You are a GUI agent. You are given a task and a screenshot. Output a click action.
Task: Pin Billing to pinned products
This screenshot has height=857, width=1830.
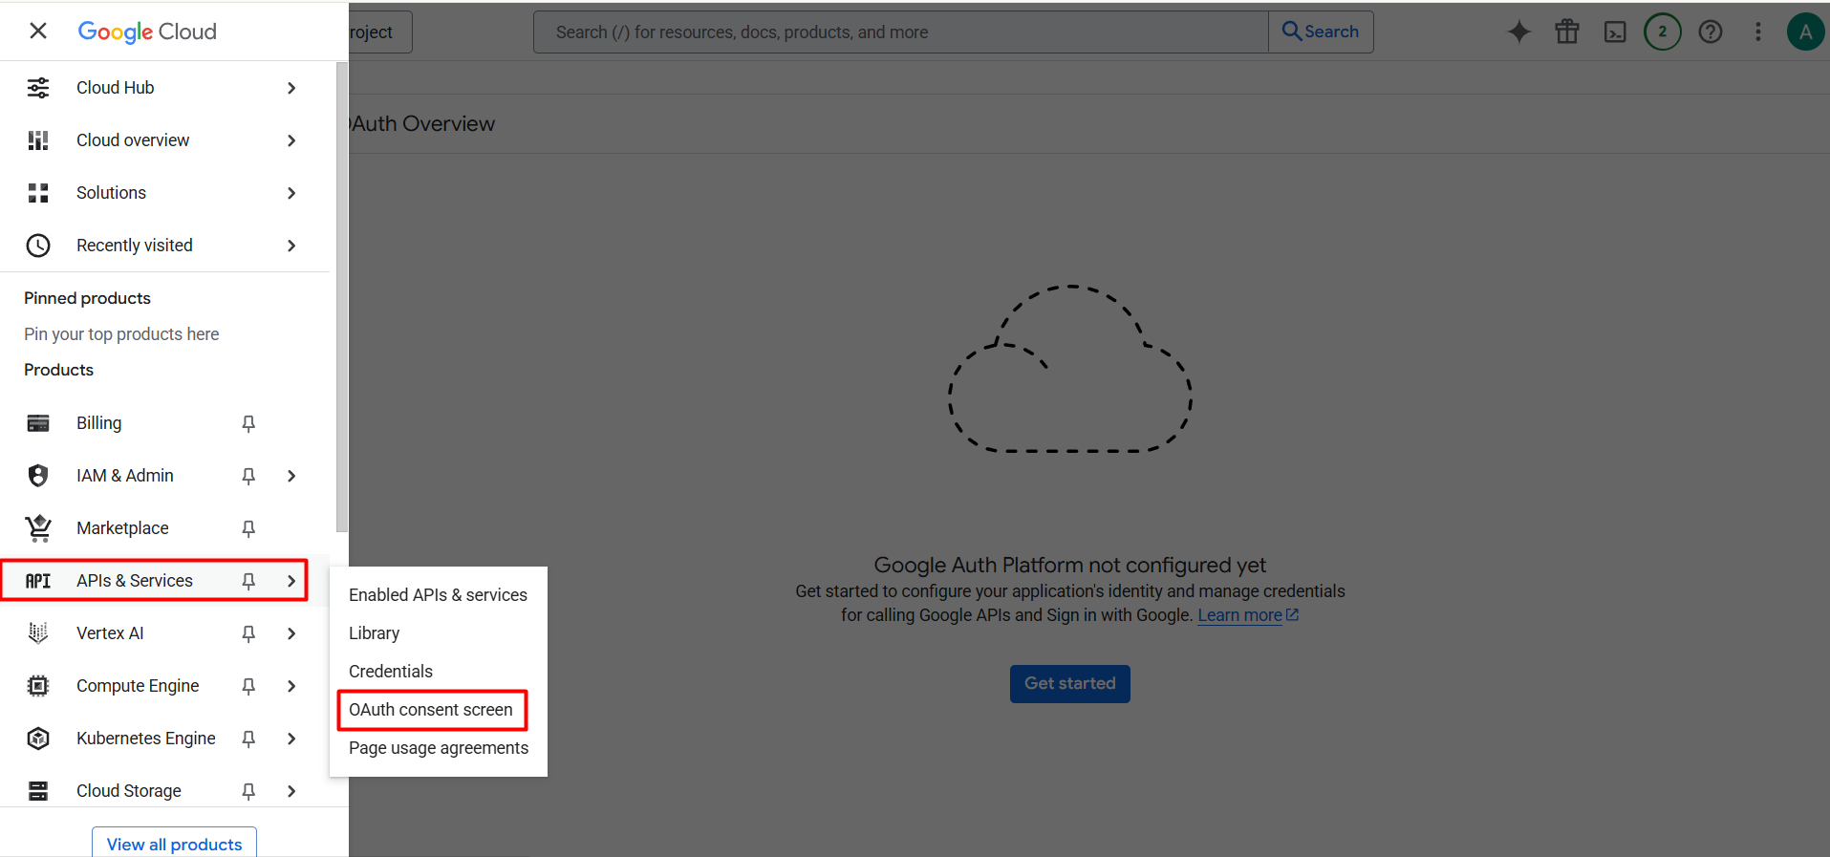pyautogui.click(x=248, y=423)
